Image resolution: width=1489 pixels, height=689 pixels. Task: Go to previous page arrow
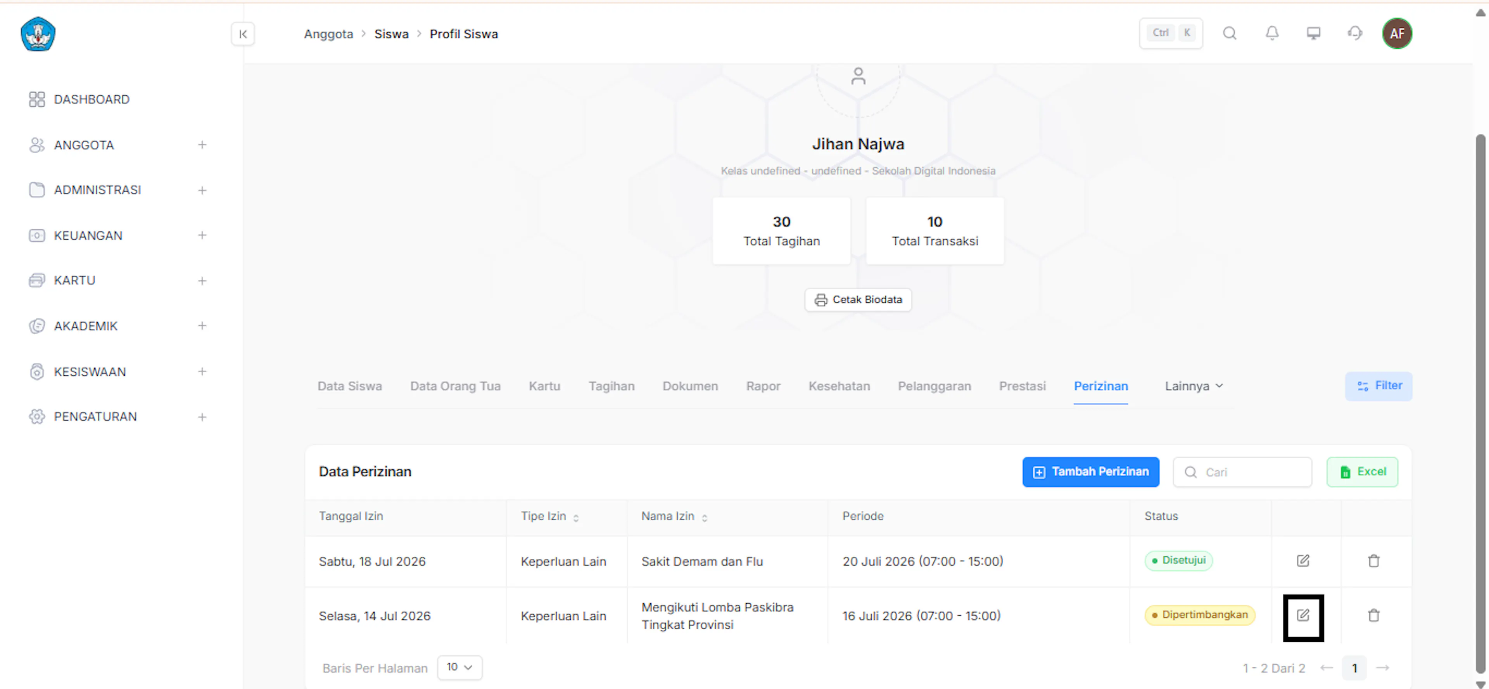pos(1327,669)
